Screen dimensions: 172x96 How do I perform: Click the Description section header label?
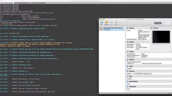[x=132, y=86]
